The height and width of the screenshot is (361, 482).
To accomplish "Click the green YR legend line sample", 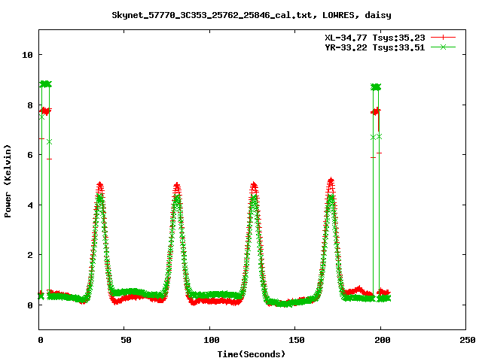I will coord(443,47).
